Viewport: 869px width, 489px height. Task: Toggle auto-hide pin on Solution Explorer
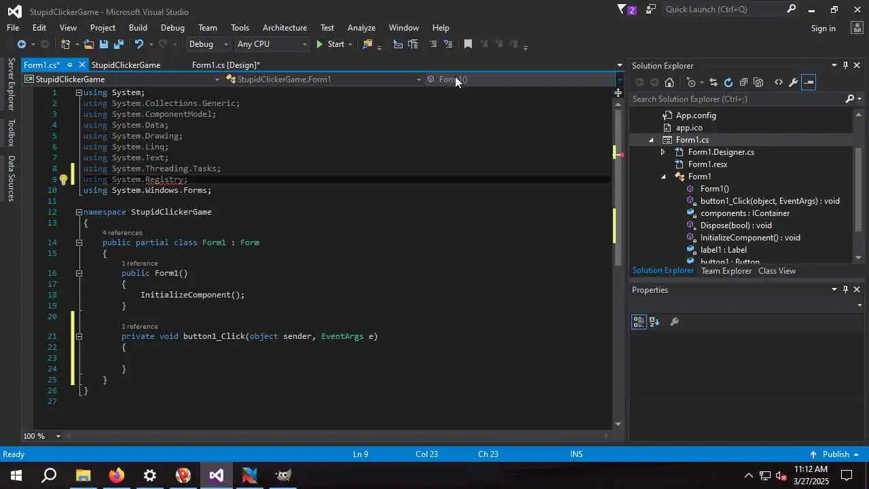click(845, 65)
